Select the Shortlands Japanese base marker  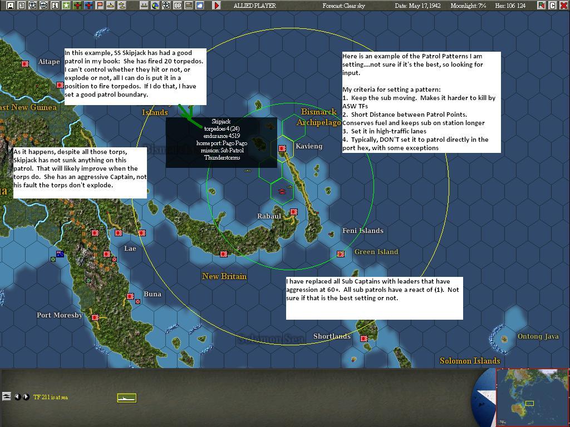point(364,339)
